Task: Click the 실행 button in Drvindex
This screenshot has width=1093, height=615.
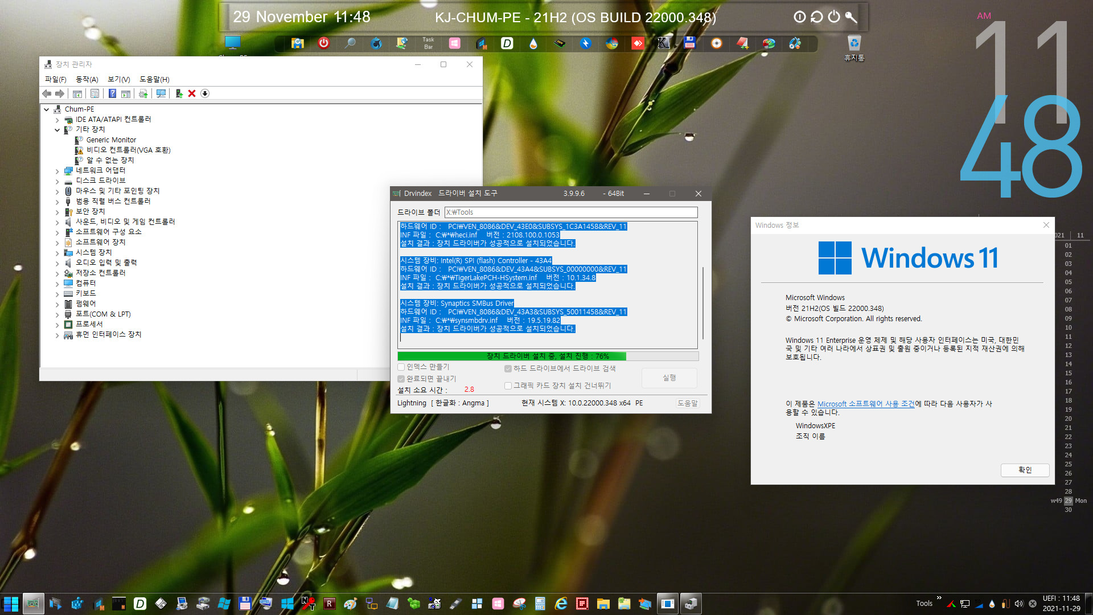Action: (x=669, y=378)
